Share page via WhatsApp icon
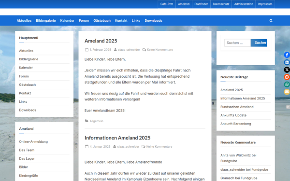 287,84
